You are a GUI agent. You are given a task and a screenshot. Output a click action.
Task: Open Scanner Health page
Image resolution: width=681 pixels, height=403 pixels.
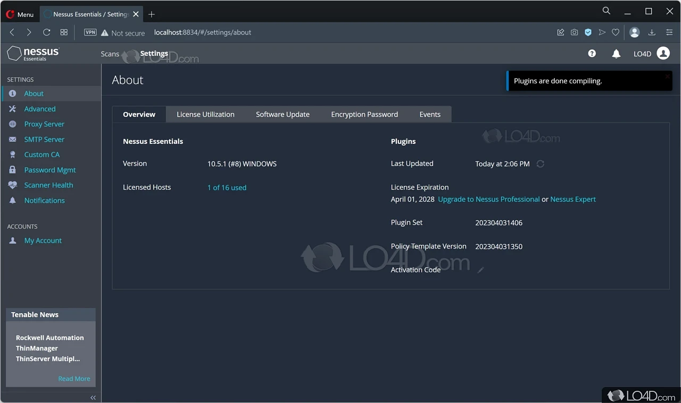(48, 185)
